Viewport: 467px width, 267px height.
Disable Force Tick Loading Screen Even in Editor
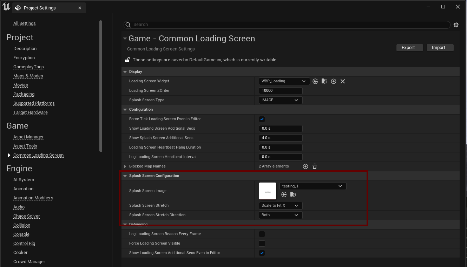[x=262, y=119]
